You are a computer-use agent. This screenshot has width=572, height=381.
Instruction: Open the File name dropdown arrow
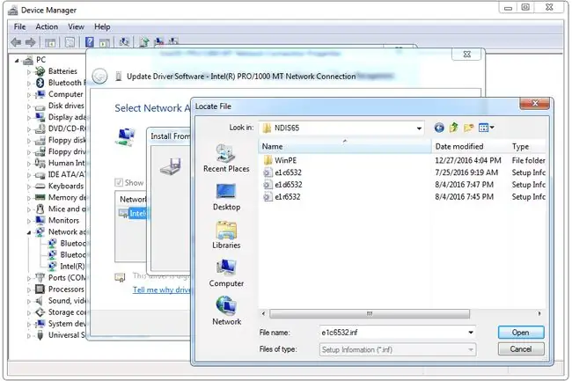[x=471, y=333]
